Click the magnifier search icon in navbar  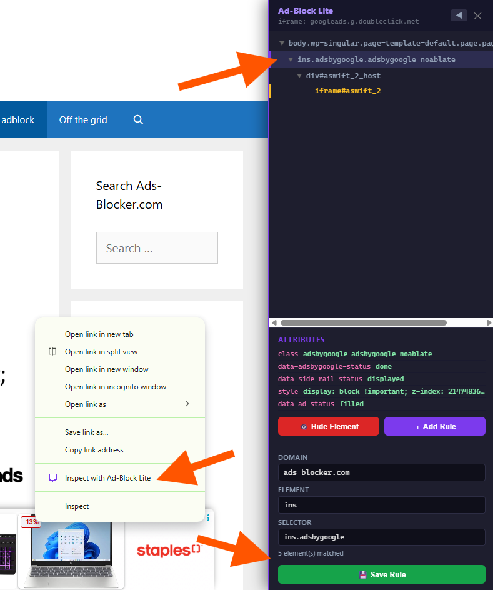[x=138, y=119]
